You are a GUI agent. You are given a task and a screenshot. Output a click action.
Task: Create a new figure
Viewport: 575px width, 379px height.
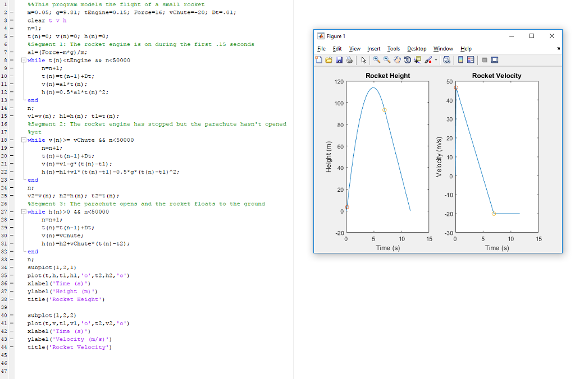click(x=319, y=59)
